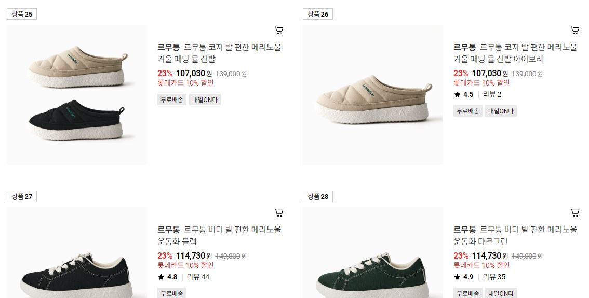Image resolution: width=589 pixels, height=298 pixels.
Task: View 리뷰 2 reviews for ivory mule
Action: pos(492,94)
